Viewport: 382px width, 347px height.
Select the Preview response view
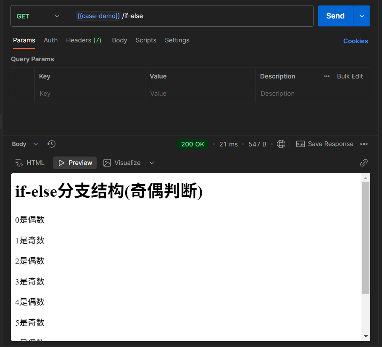point(75,163)
